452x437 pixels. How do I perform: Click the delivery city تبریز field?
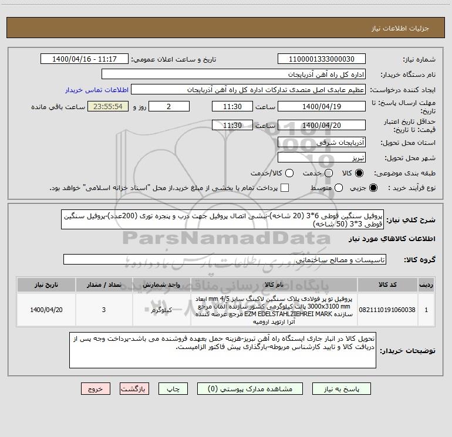(x=322, y=157)
